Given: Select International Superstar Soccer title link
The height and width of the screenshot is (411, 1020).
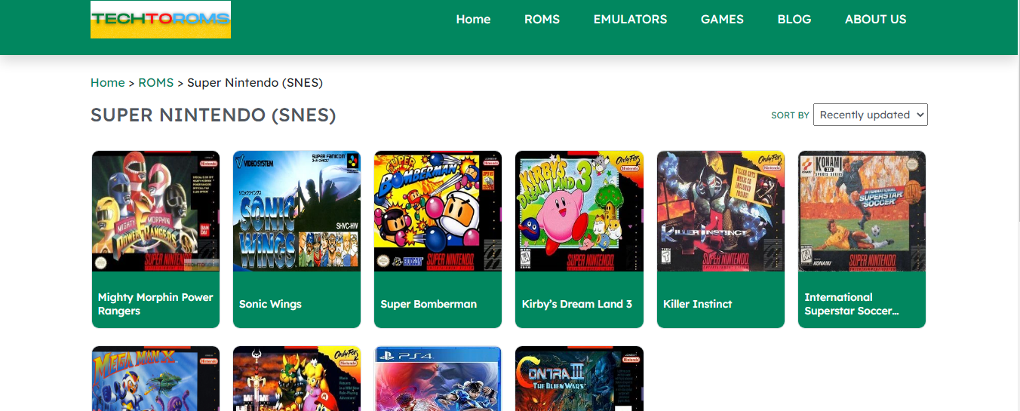Looking at the screenshot, I should point(852,304).
